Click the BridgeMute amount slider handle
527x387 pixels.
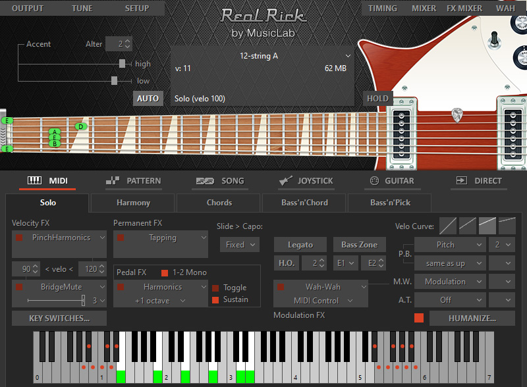point(84,300)
